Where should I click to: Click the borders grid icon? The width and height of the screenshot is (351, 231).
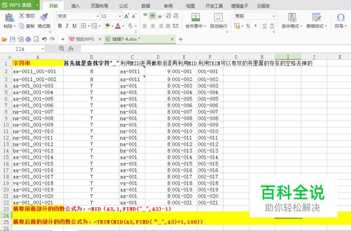point(83,26)
